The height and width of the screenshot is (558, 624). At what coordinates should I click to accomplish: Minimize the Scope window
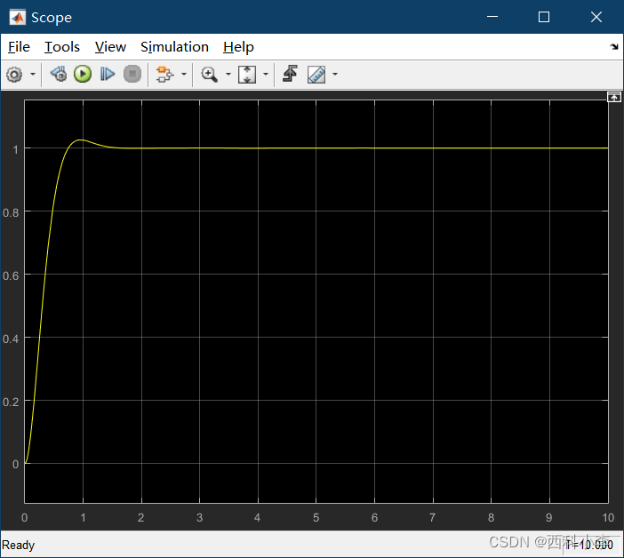(x=492, y=17)
